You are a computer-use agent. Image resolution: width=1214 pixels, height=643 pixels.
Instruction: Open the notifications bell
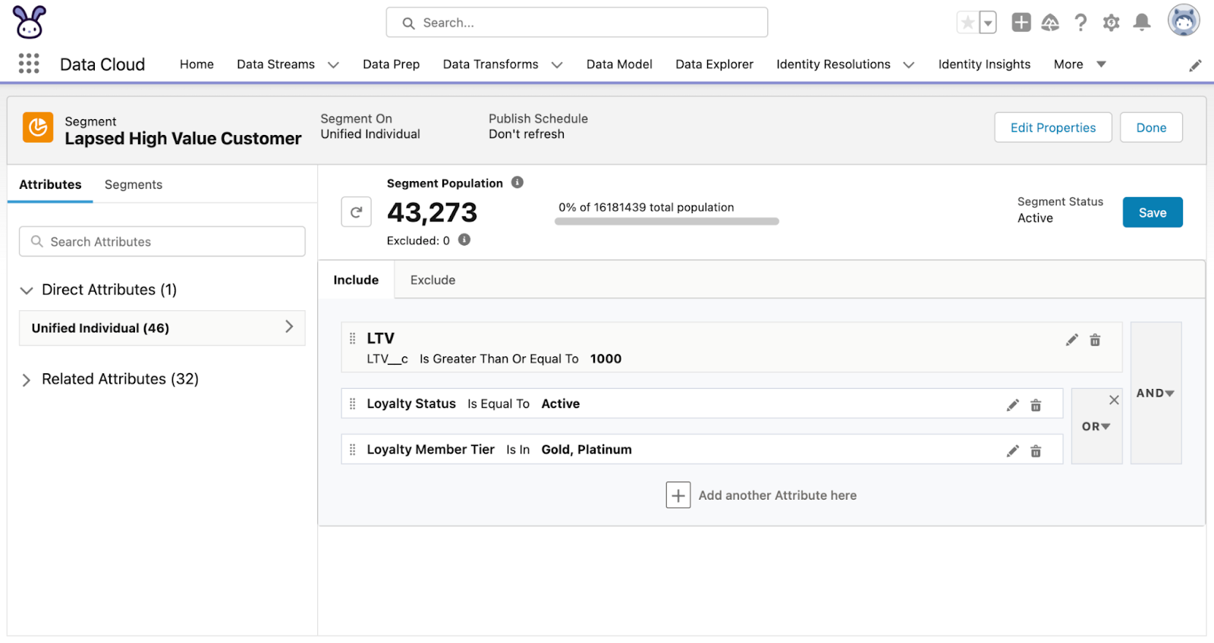(x=1141, y=23)
